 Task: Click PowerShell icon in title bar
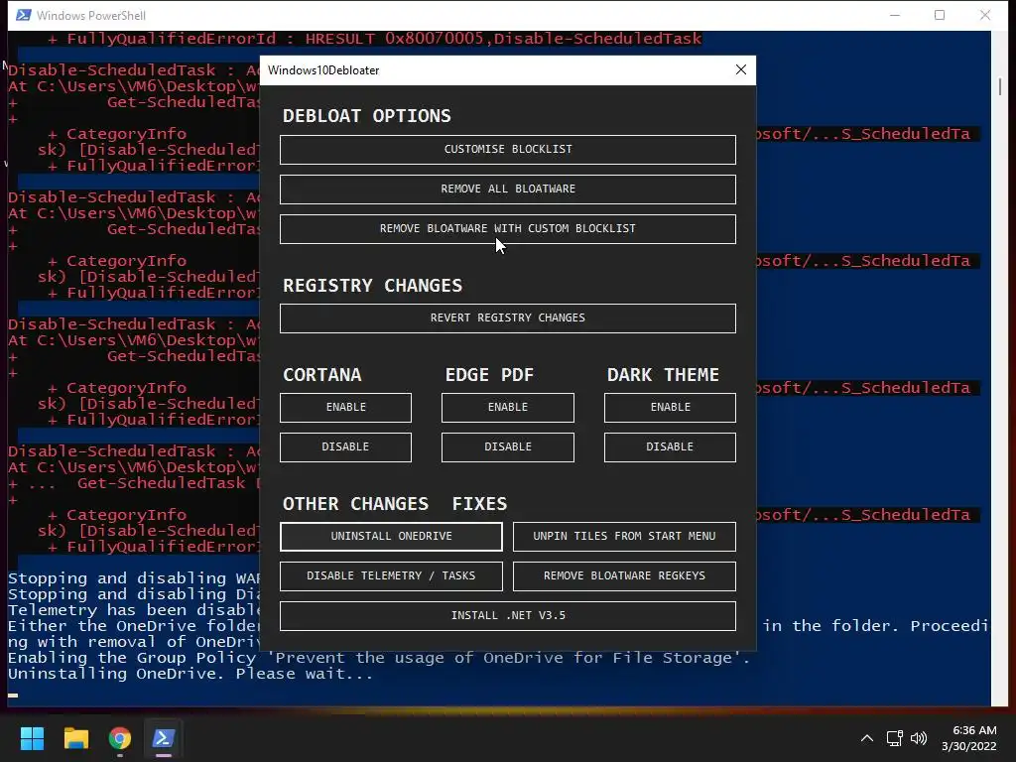pos(24,15)
